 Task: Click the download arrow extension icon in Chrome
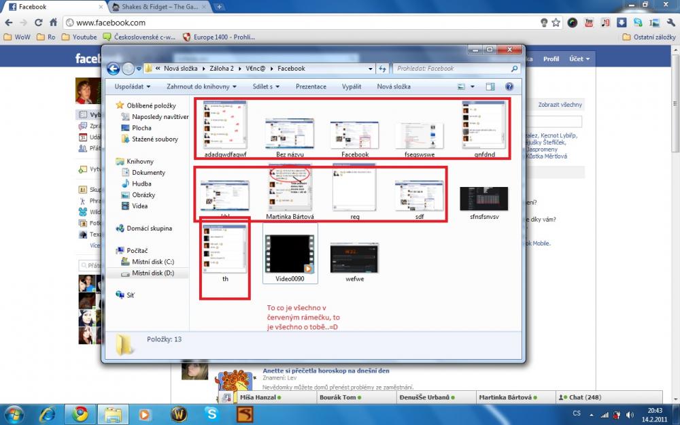point(622,22)
